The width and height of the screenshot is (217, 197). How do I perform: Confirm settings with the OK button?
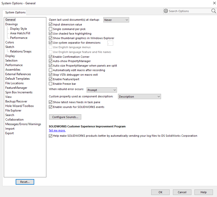click(x=160, y=192)
